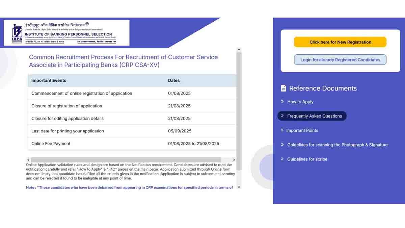Click the date 01/08/2025 for commencement

coord(179,93)
